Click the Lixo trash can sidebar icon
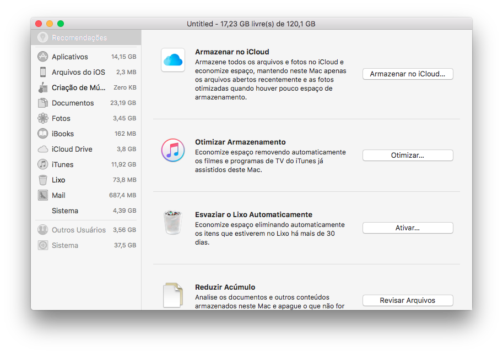This screenshot has height=354, width=503. 42,180
